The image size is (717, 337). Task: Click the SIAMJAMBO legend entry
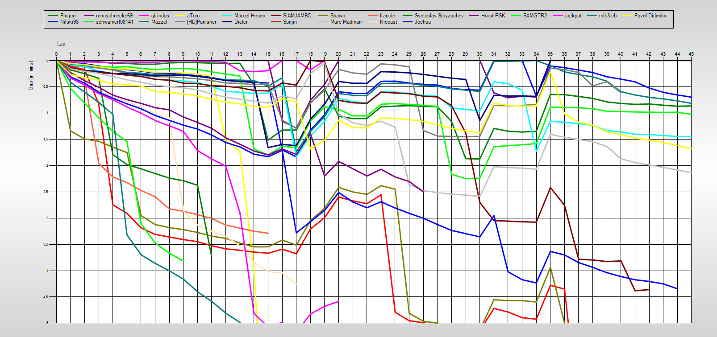point(297,16)
